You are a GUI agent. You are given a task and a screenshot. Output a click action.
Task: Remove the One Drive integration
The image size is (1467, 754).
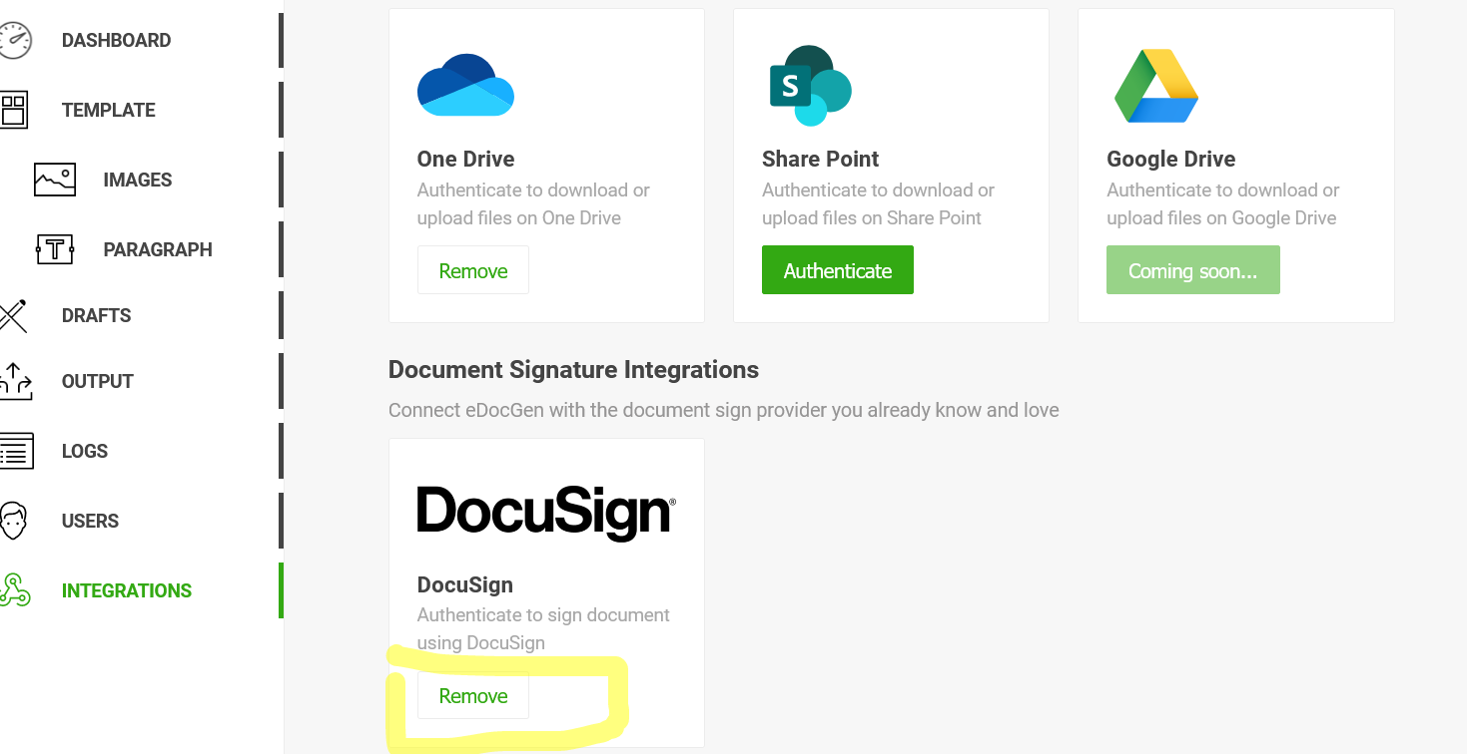point(473,270)
